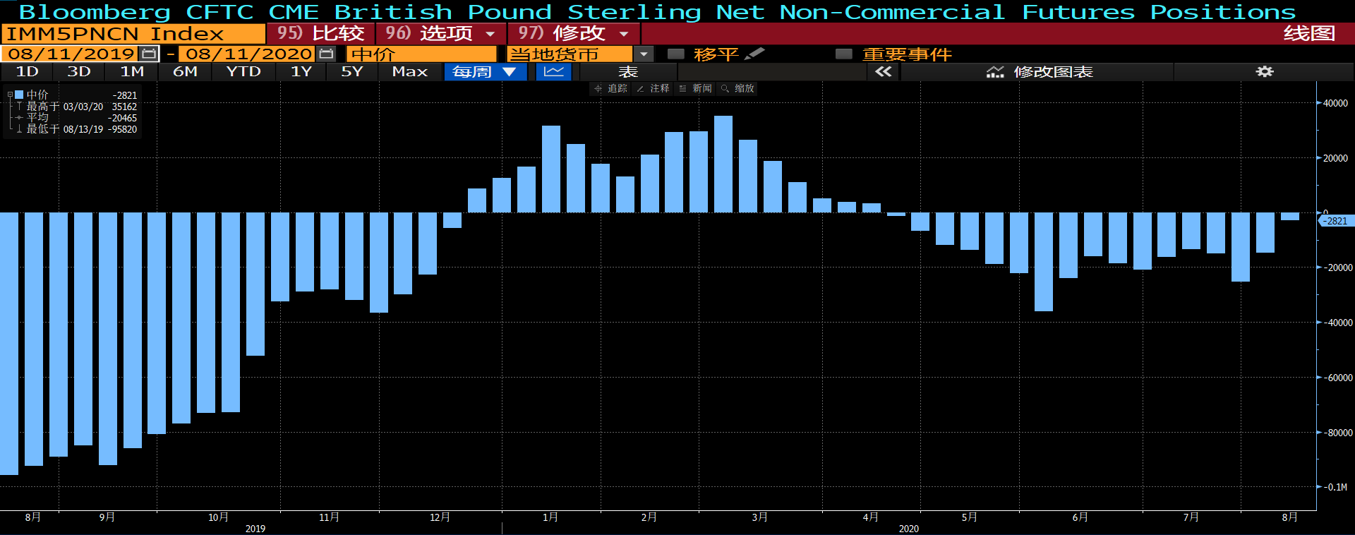Click the 中价 legend color swatch
This screenshot has height=535, width=1355.
coord(20,95)
